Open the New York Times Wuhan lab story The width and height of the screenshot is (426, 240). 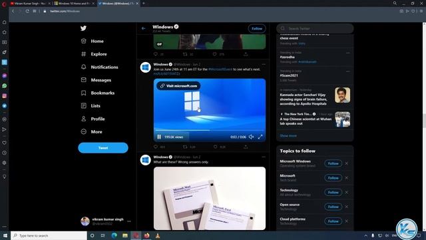315,119
